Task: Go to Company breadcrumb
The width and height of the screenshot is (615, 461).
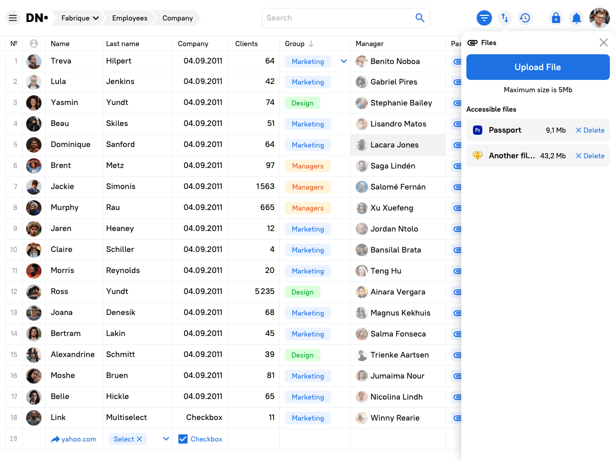Action: coord(178,18)
